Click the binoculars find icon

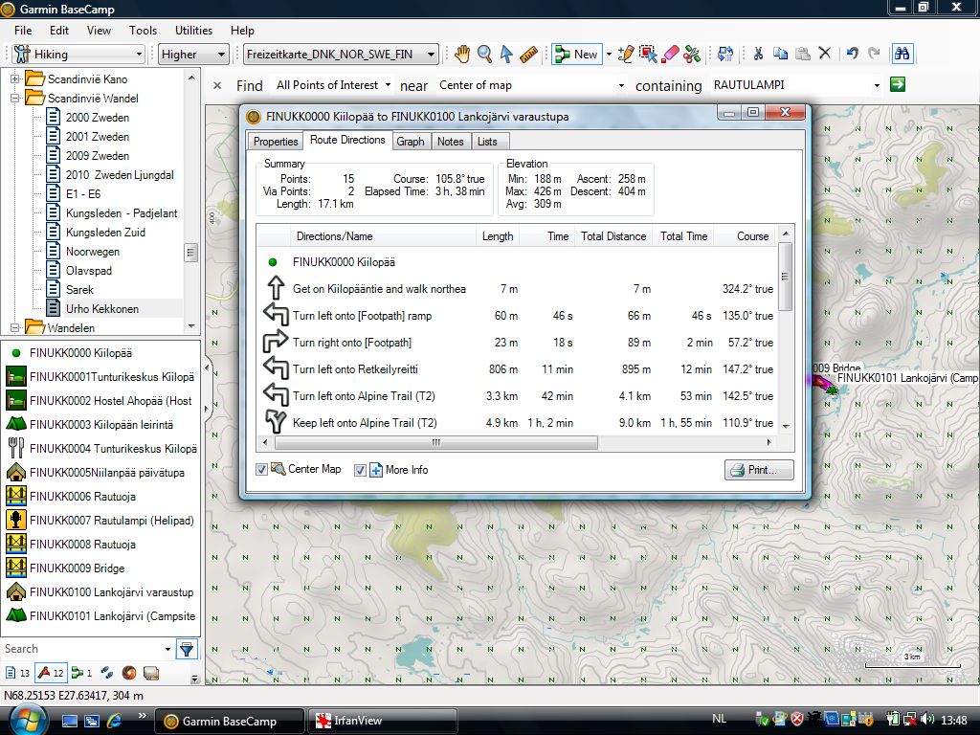[902, 55]
